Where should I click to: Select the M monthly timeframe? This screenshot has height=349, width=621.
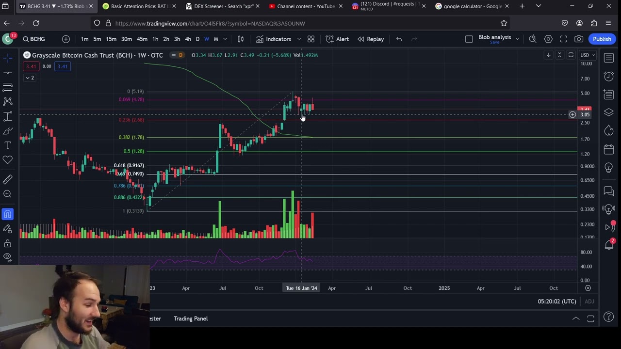tap(216, 39)
